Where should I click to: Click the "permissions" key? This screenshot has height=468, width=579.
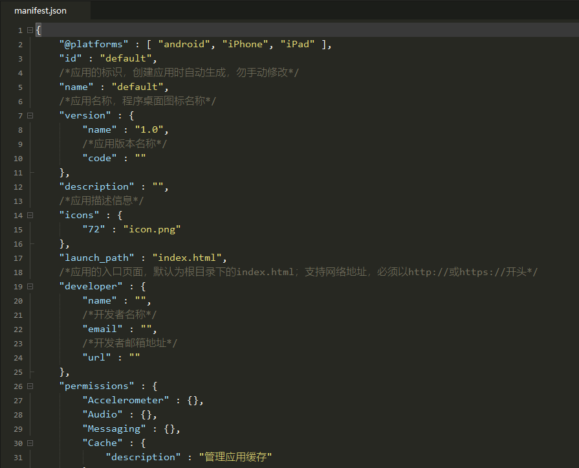click(x=97, y=386)
